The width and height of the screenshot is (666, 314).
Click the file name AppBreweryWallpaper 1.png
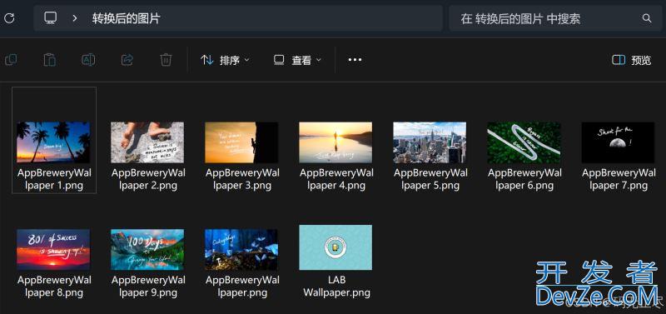(x=54, y=179)
